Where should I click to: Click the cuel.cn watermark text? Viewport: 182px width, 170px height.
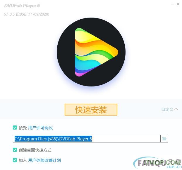[174, 166]
